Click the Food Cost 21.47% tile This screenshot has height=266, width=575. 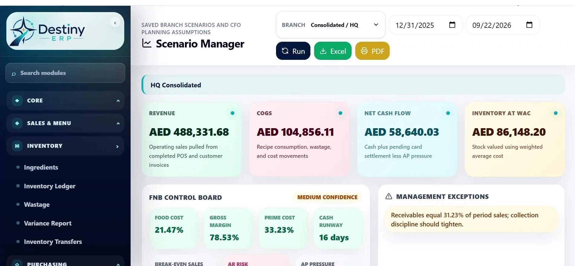(x=174, y=228)
